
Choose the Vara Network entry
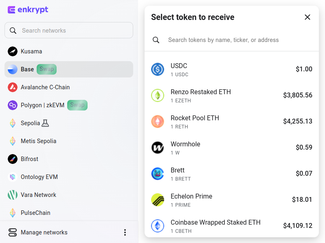69,195
